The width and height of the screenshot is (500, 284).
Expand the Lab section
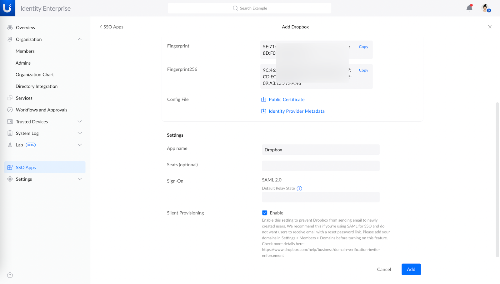tap(80, 145)
